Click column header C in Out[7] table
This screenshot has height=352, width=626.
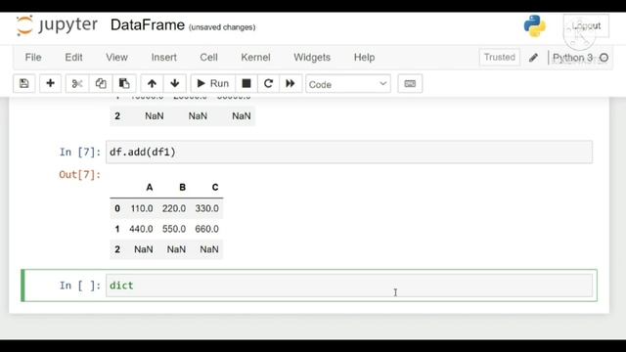[x=215, y=188]
